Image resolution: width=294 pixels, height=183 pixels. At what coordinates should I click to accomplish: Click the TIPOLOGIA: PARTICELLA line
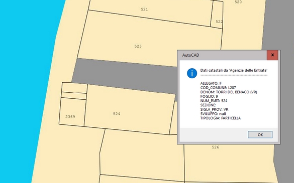click(220, 118)
